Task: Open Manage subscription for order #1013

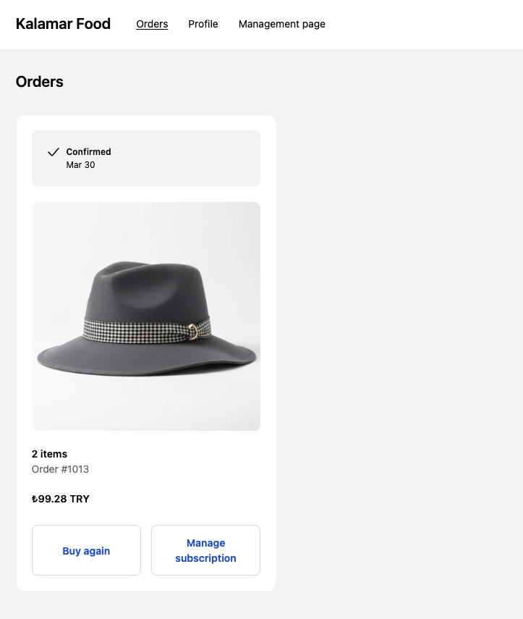Action: pos(205,549)
